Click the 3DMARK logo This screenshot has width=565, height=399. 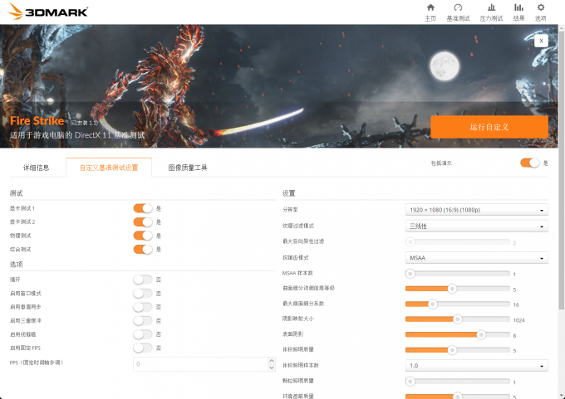(48, 12)
